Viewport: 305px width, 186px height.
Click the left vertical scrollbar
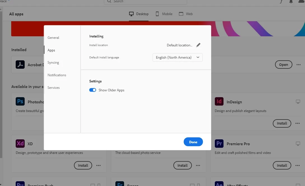[x=1, y=85]
